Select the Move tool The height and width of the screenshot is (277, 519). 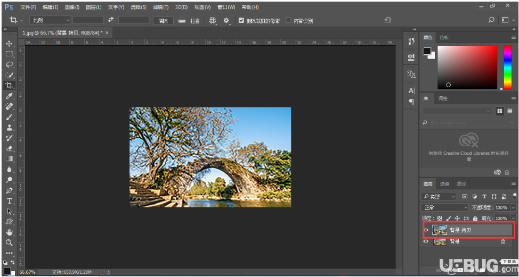pos(9,44)
